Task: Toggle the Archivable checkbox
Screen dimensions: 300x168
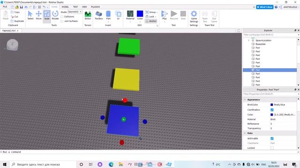Action: [x=272, y=139]
